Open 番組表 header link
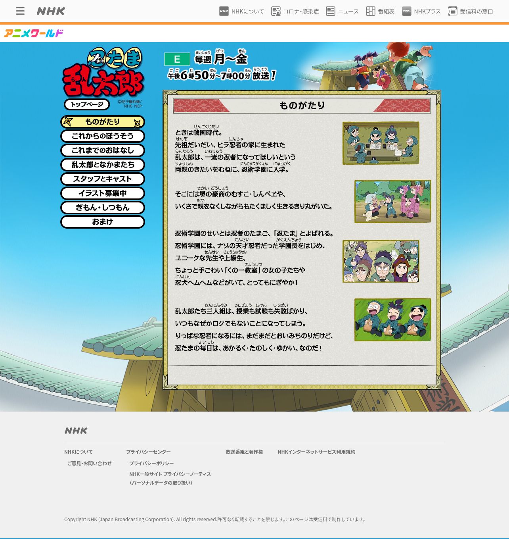This screenshot has height=539, width=509. coord(380,11)
